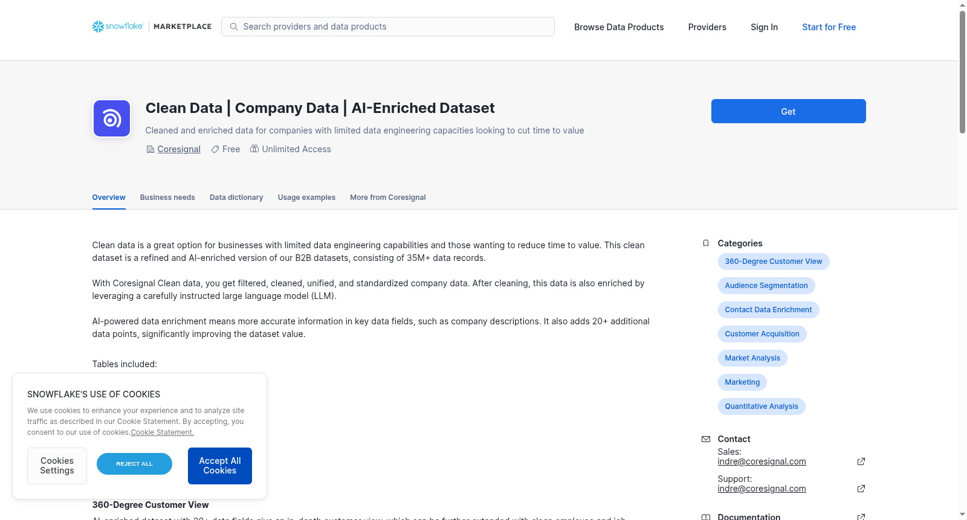The image size is (967, 520).
Task: Click Browse Data Products menu
Action: click(x=619, y=27)
